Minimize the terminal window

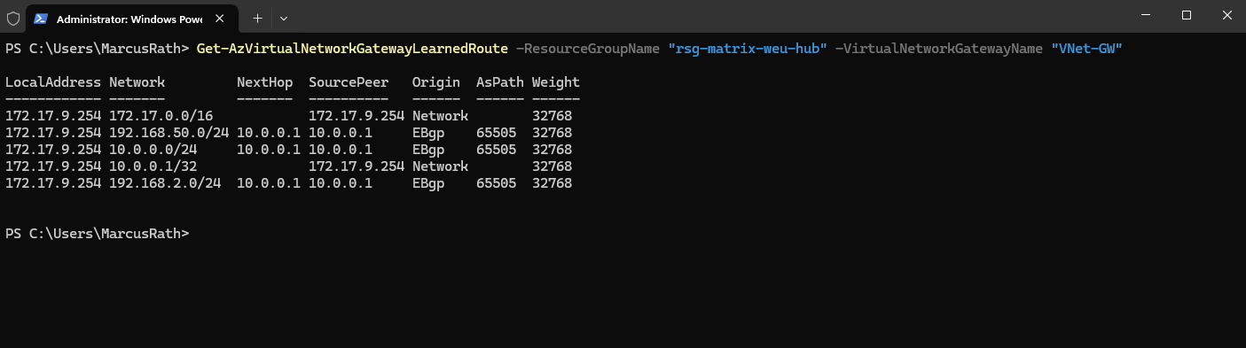click(1144, 15)
